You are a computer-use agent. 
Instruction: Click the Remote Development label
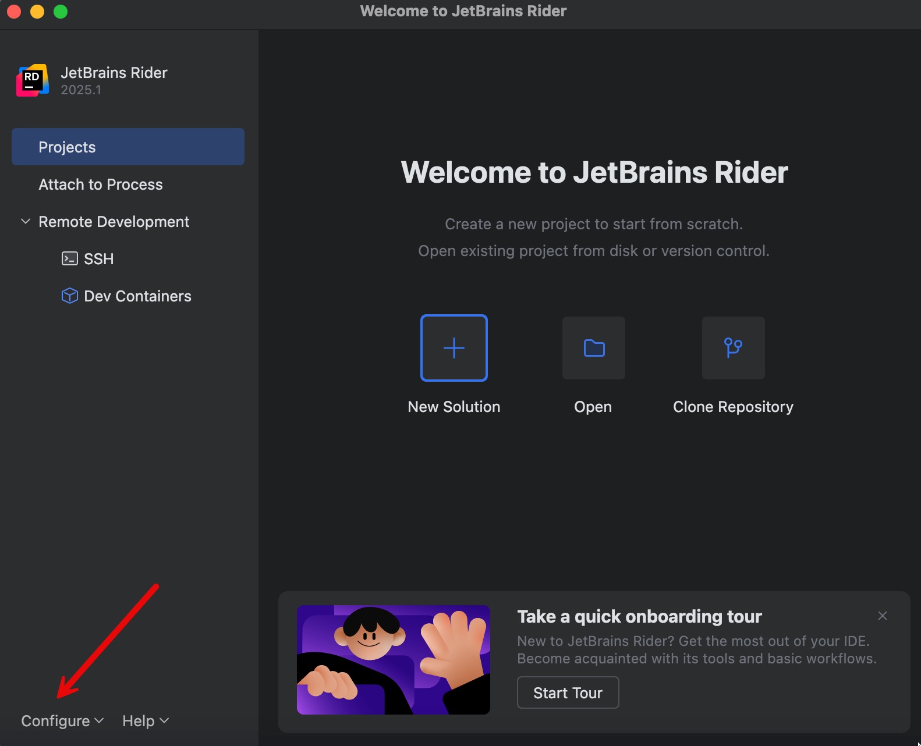pyautogui.click(x=114, y=222)
